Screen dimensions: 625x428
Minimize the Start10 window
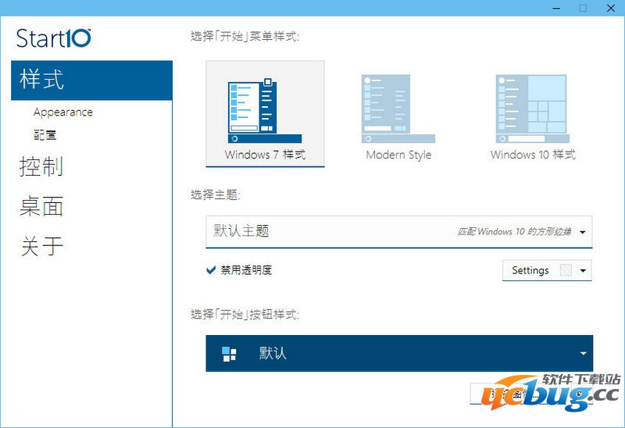click(554, 8)
